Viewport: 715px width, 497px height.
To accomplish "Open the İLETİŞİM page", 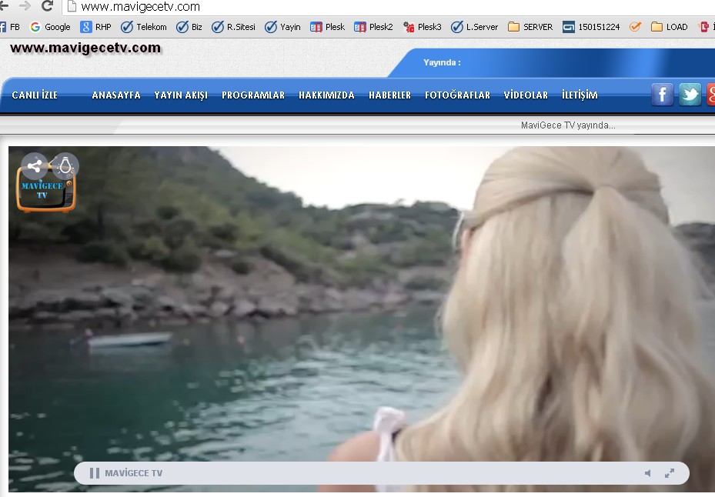I will coord(580,95).
